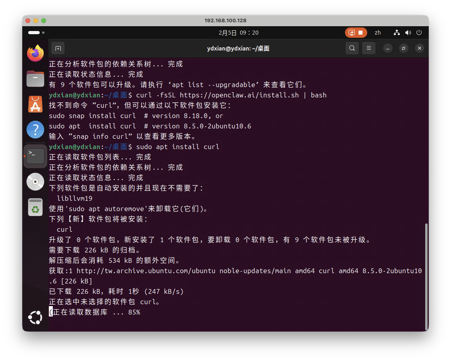Open the volume quick settings panel
Screen dimensions: 451x361
(x=408, y=33)
